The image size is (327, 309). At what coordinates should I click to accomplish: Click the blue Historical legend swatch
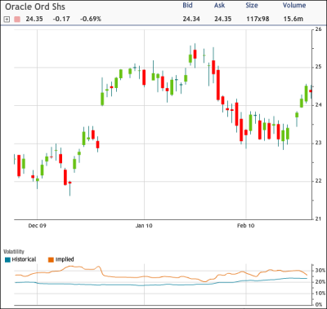click(x=7, y=260)
